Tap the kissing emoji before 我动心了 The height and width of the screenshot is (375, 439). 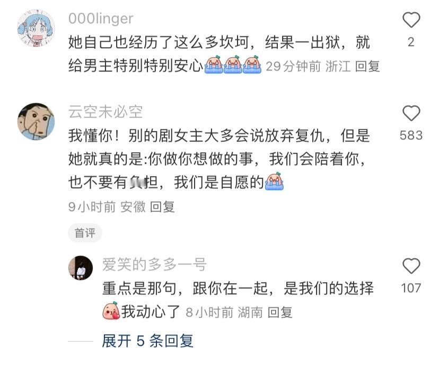[111, 311]
